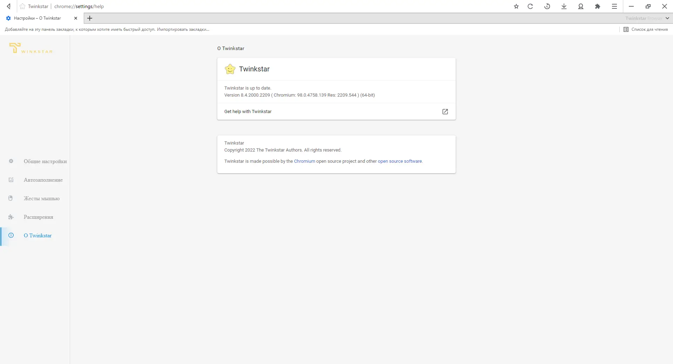Go back using the back arrow
The height and width of the screenshot is (364, 673).
coord(9,6)
